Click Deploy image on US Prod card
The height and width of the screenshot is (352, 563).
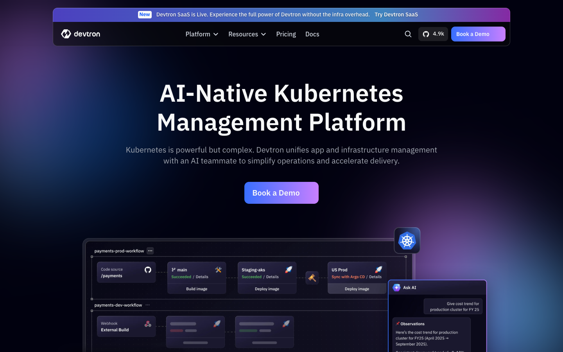[357, 289]
